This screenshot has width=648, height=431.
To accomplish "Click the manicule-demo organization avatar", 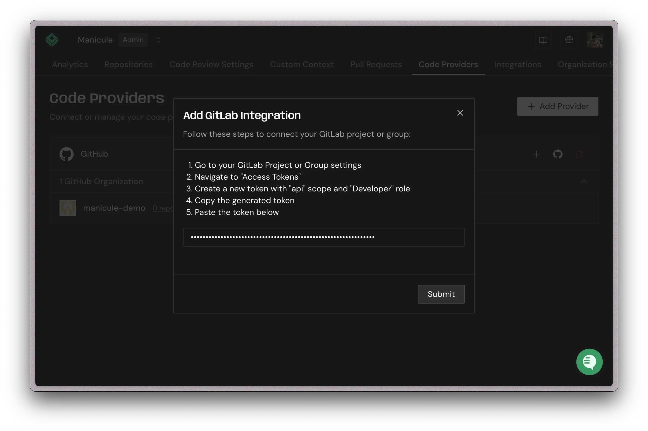I will pyautogui.click(x=68, y=208).
